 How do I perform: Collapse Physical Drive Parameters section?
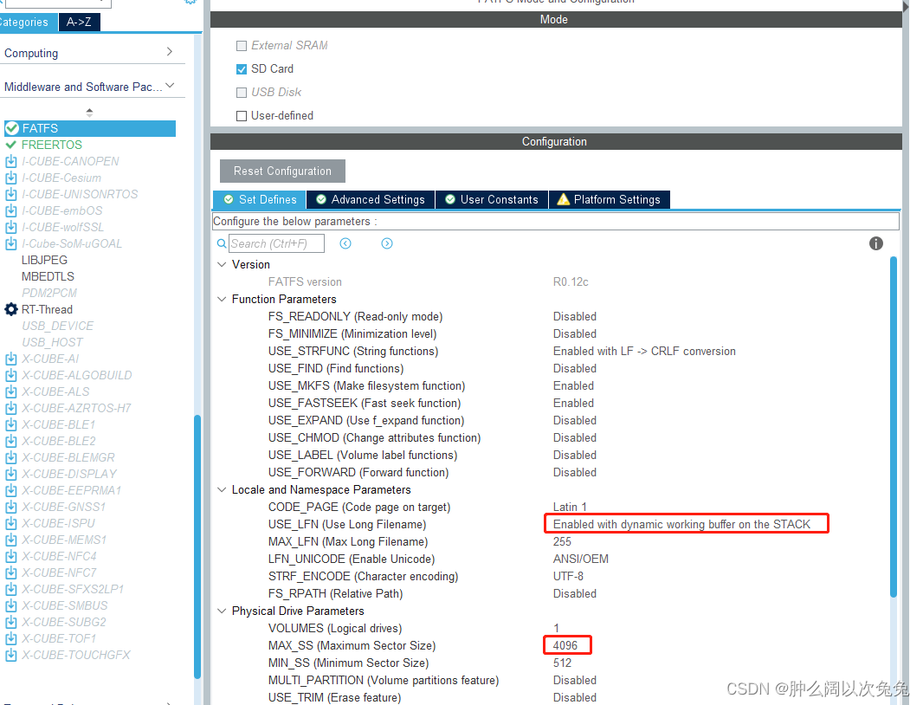(x=222, y=611)
